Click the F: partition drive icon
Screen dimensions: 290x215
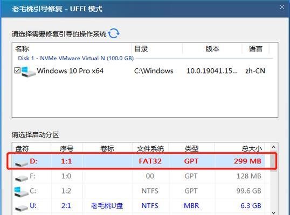point(21,178)
